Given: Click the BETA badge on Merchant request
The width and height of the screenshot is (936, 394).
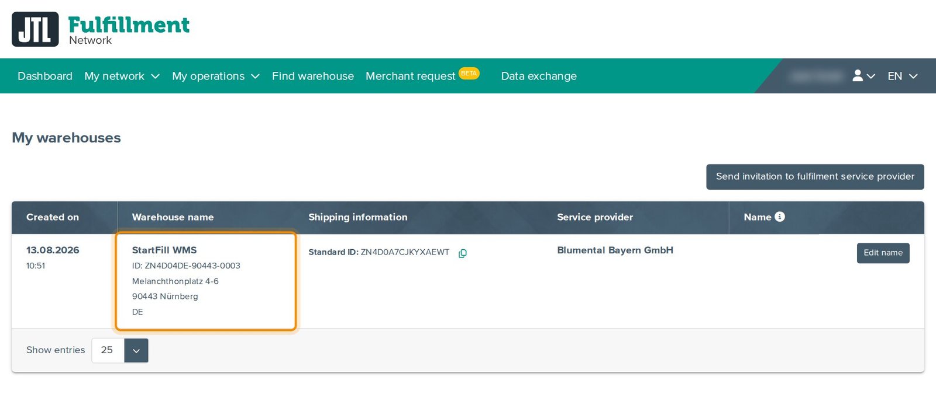Looking at the screenshot, I should [x=469, y=73].
